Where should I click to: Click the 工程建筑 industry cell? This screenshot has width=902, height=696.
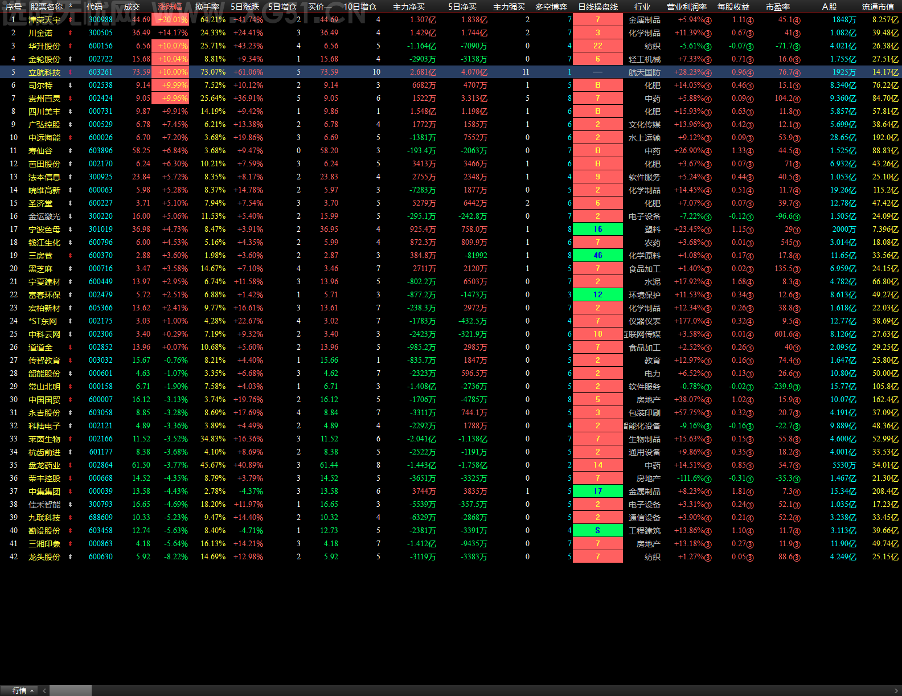pyautogui.click(x=645, y=531)
